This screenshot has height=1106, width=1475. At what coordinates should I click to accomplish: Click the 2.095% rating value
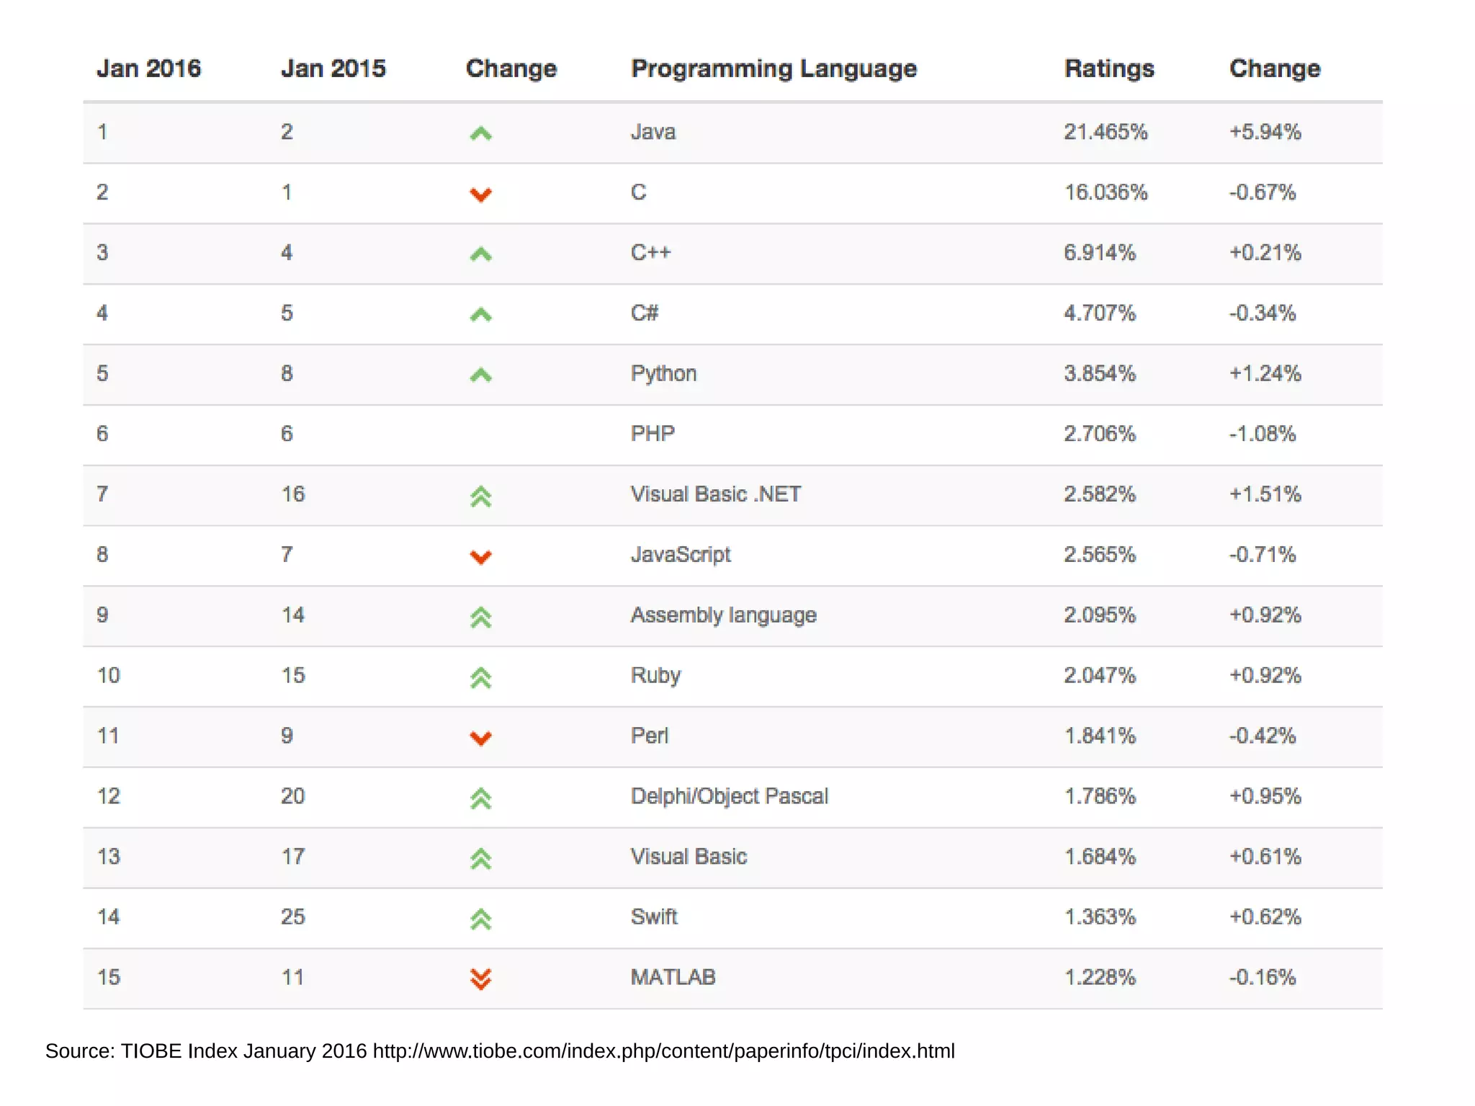[1100, 615]
